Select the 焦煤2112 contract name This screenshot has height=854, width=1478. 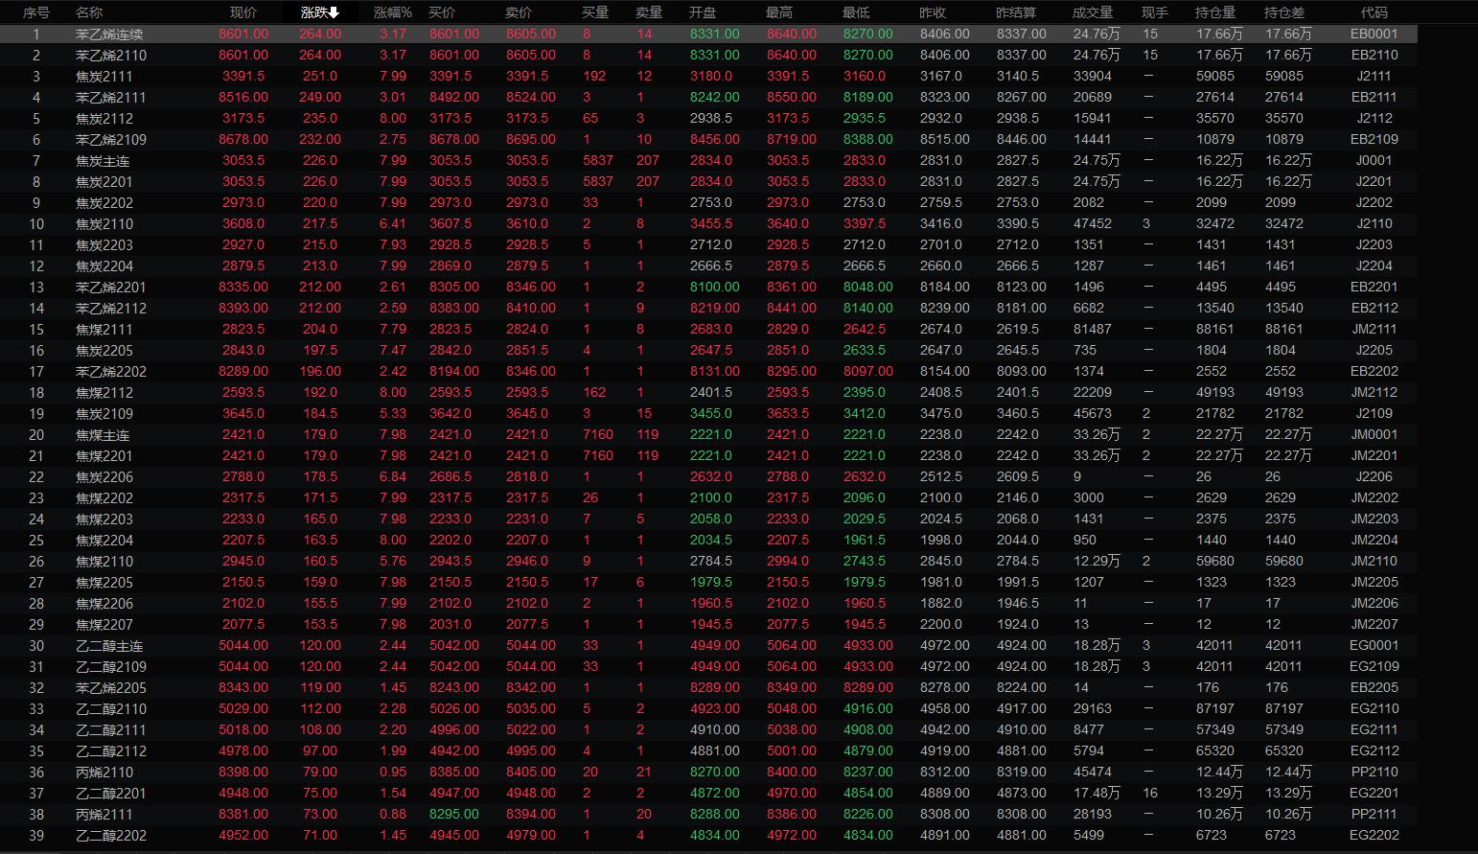point(104,393)
